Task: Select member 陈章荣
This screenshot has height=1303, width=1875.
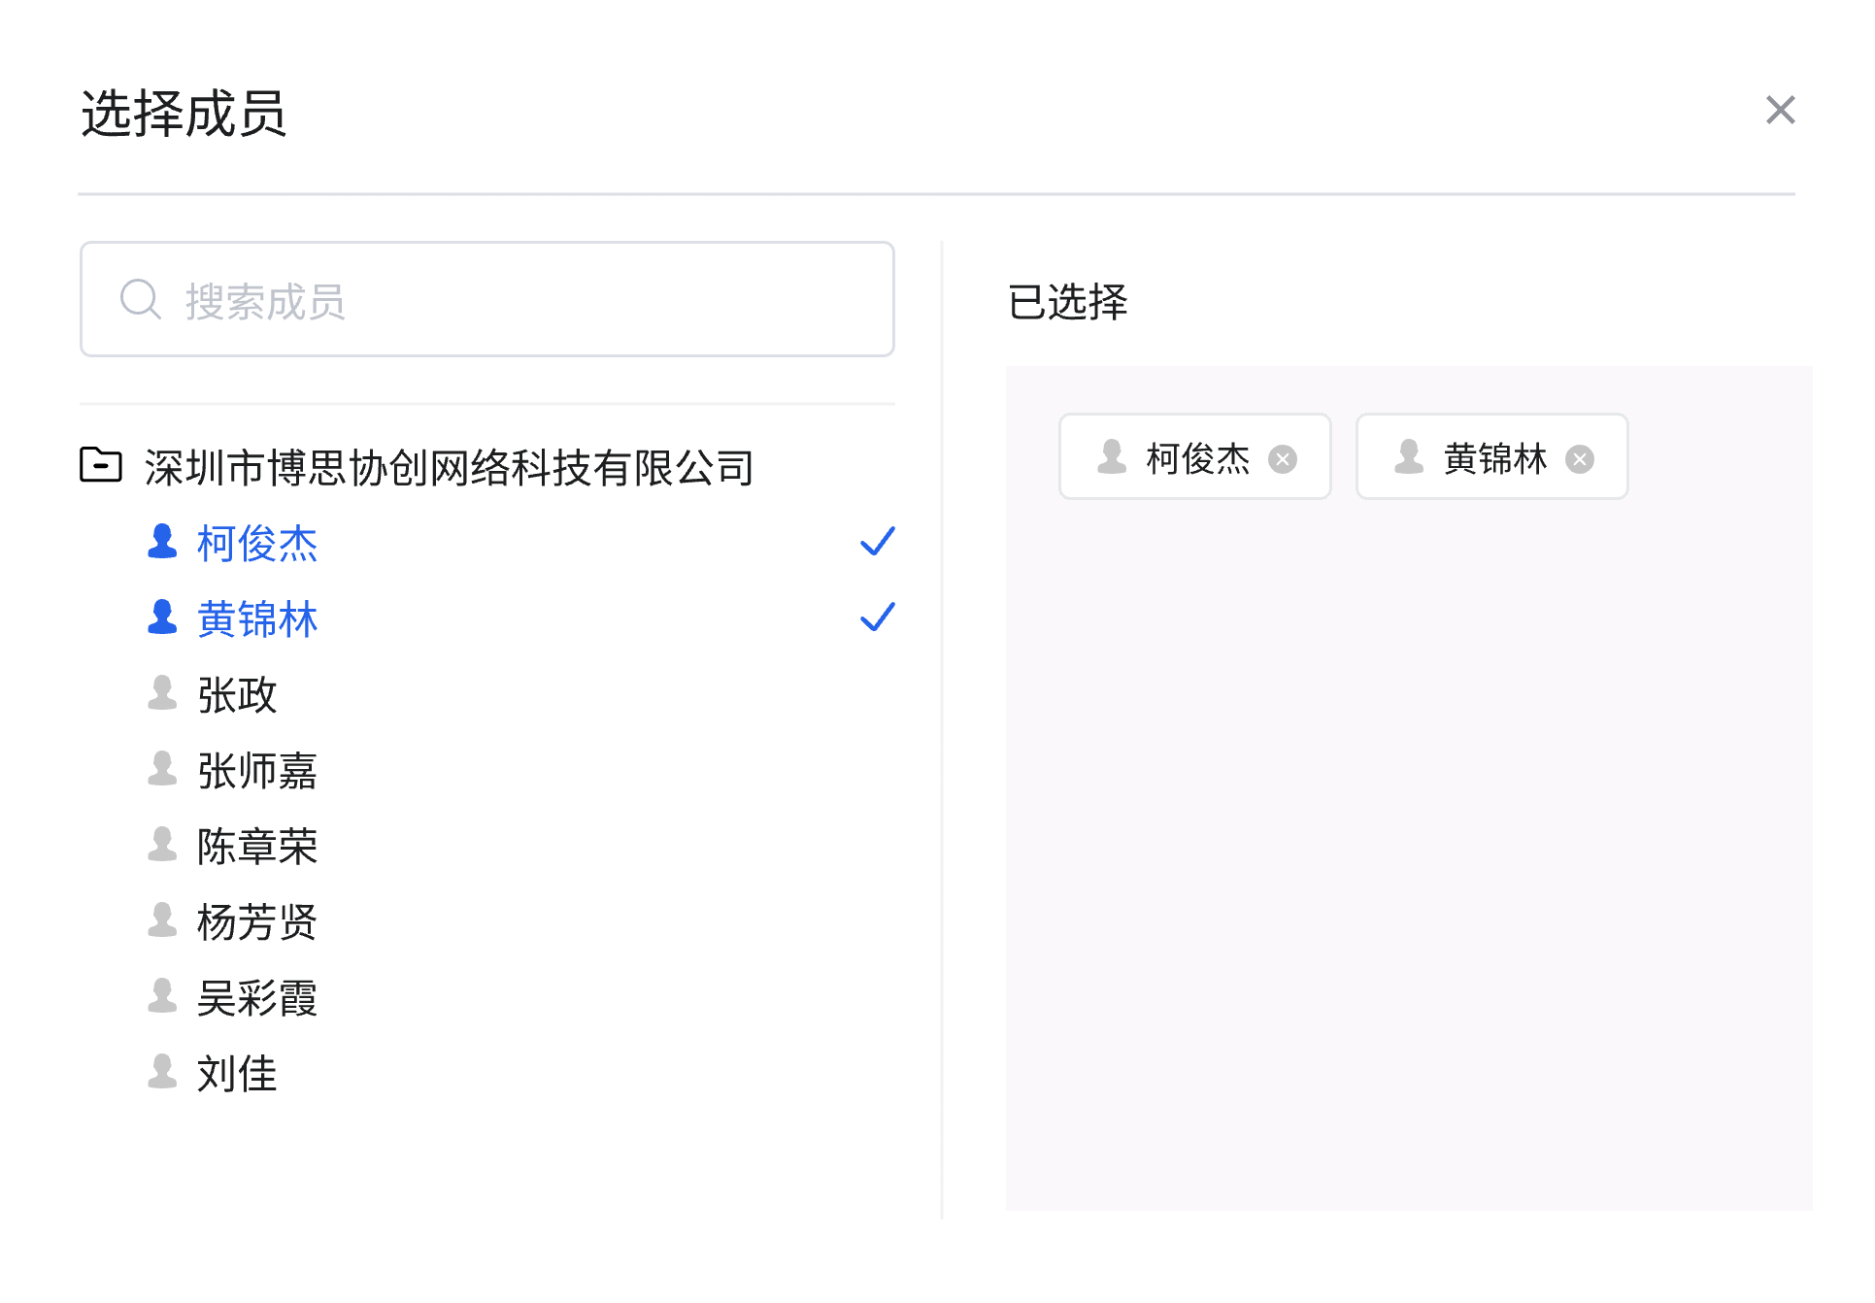Action: coord(257,847)
